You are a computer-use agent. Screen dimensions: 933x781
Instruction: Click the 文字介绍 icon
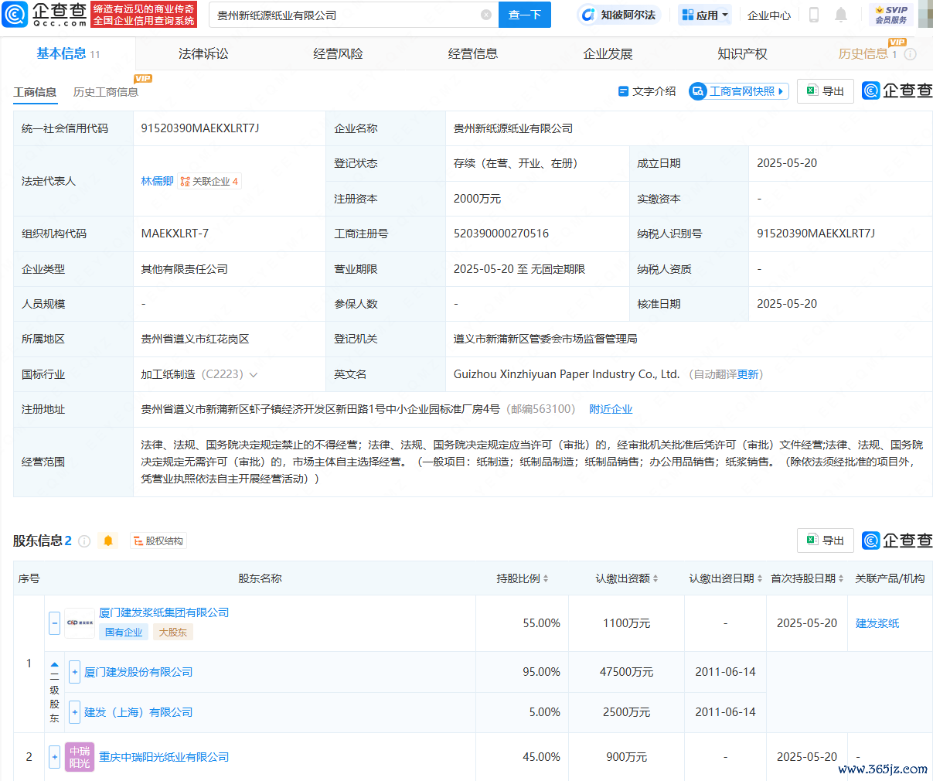coord(624,91)
